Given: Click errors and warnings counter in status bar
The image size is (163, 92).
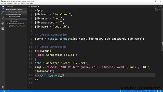Looking at the screenshot, I should [4, 91].
